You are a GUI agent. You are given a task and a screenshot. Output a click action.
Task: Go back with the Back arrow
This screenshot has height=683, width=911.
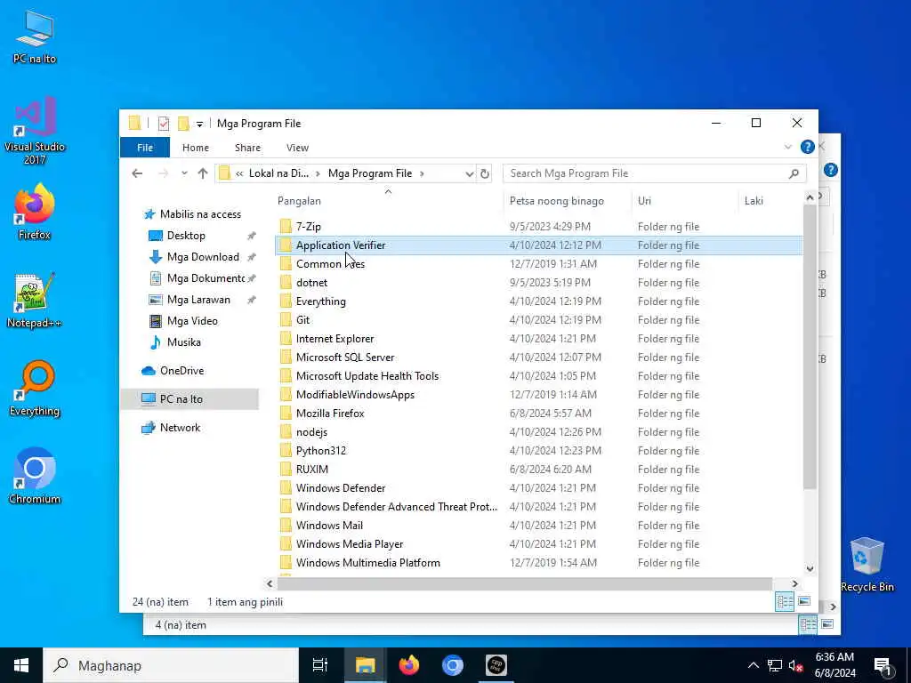137,173
